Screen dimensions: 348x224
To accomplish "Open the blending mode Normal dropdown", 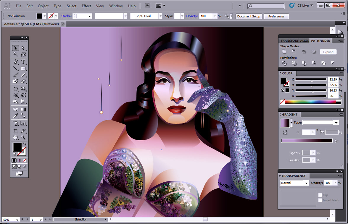I will [306, 183].
